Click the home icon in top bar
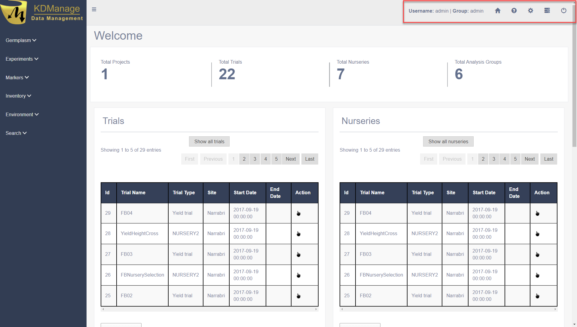577x327 pixels. pos(498,11)
